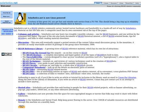Click BEAM link in 'BEAMish circuits'
Viewport: 141px width, 112px height.
click(x=80, y=65)
